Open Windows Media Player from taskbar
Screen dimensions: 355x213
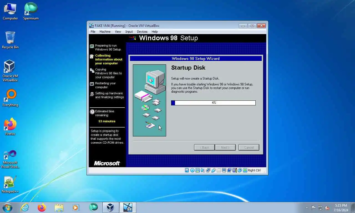[76, 207]
